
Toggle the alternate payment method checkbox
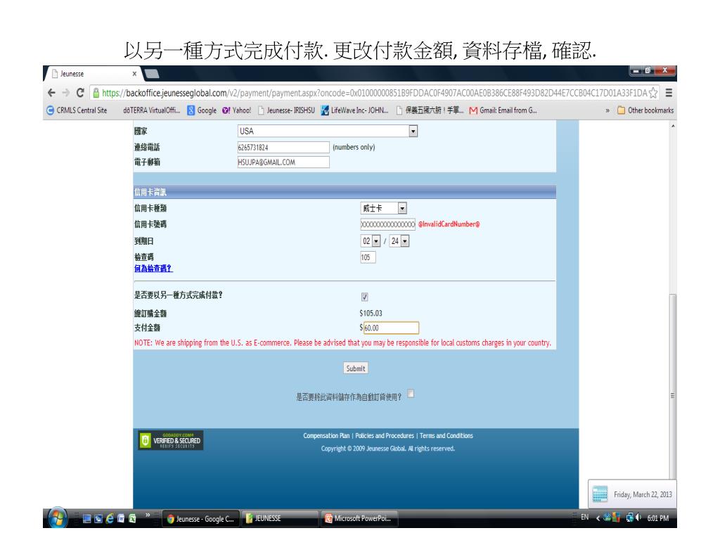click(x=365, y=297)
